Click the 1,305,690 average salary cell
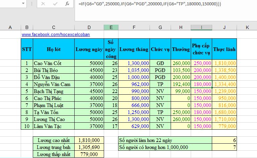Viewport: 257px width, 158px height. 89,147
